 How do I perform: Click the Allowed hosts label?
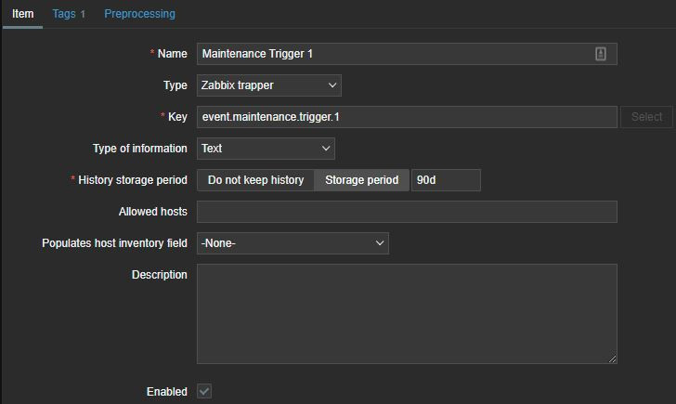click(x=153, y=212)
